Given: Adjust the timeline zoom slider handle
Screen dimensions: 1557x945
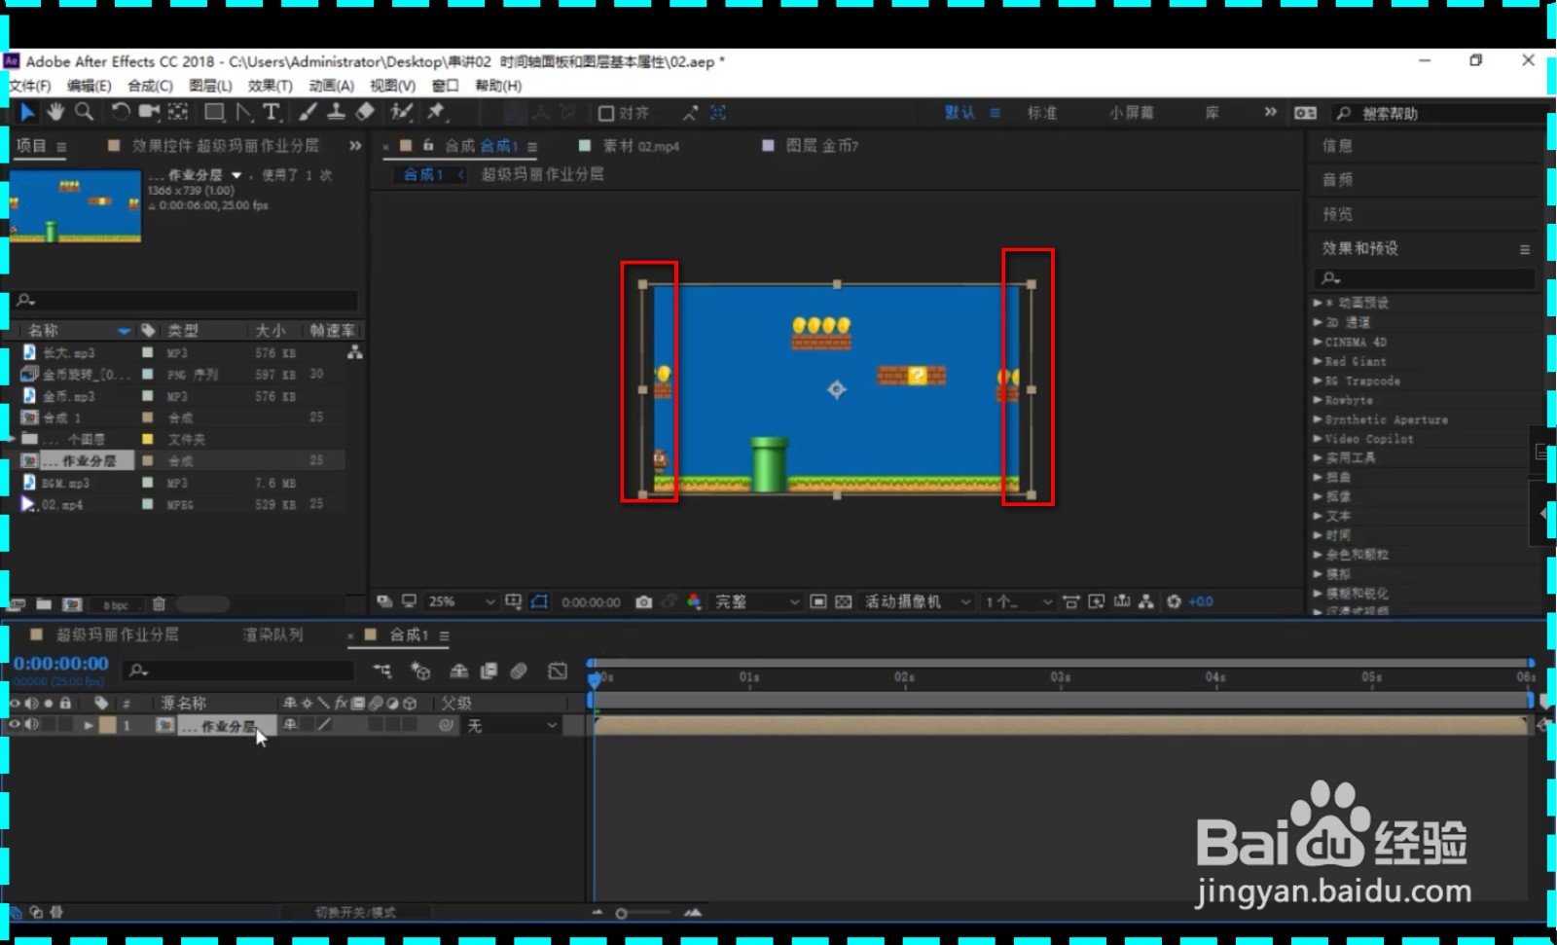Looking at the screenshot, I should coord(621,913).
